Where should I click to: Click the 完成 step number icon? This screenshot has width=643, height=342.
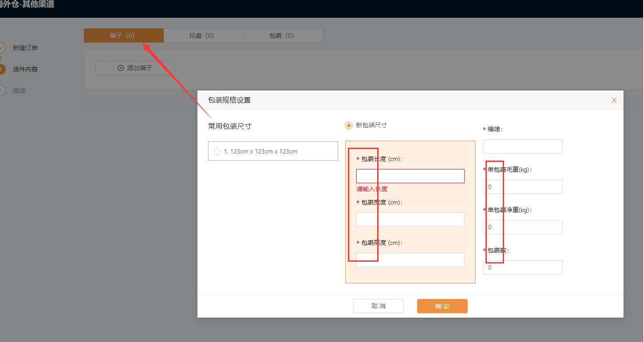pos(2,90)
